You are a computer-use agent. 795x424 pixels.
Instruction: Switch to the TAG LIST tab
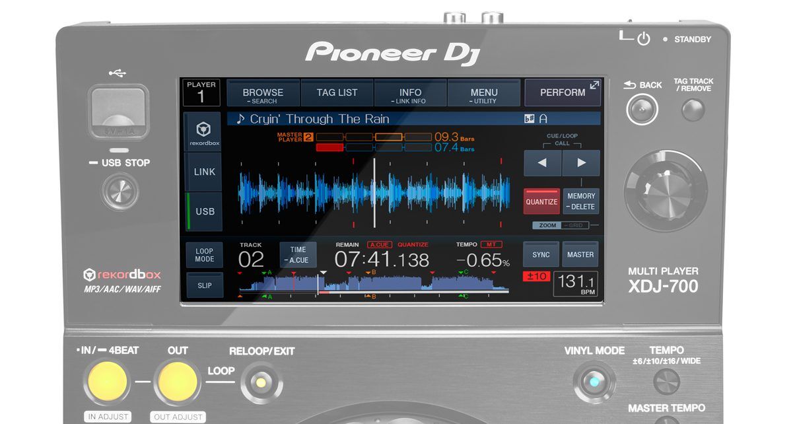(x=337, y=92)
